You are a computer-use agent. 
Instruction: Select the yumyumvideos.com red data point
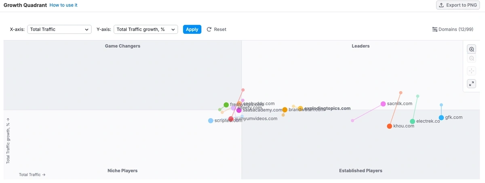click(231, 119)
